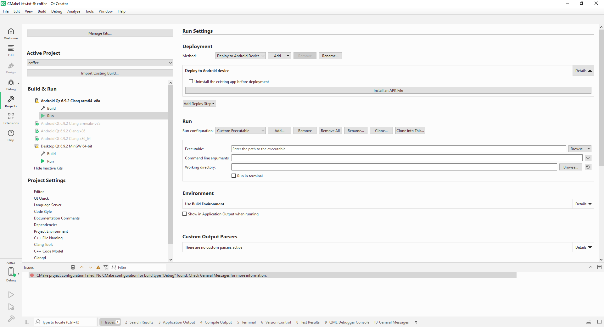This screenshot has height=327, width=604.
Task: Open the Executable Browse dropdown
Action: (580, 149)
